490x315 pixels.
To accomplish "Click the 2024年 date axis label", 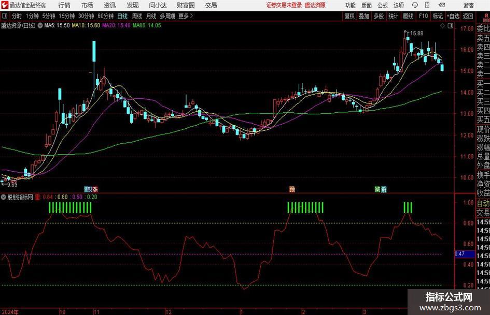I will (x=10, y=312).
